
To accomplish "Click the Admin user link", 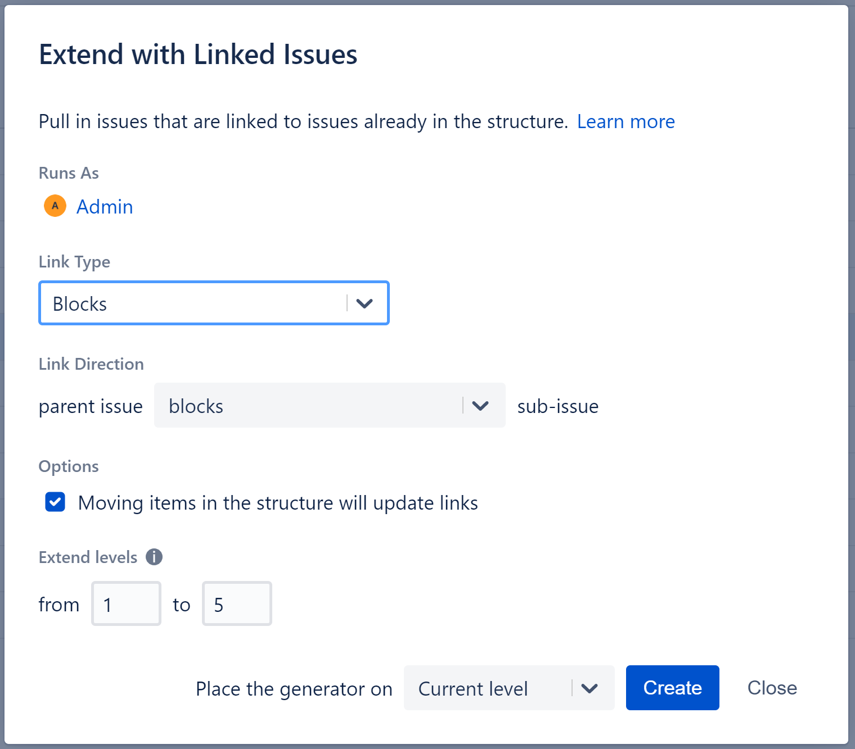I will [105, 206].
